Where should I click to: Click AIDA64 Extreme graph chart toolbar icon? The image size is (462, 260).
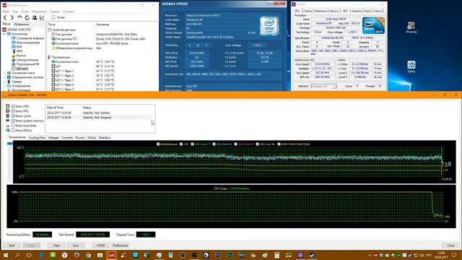pos(42,17)
